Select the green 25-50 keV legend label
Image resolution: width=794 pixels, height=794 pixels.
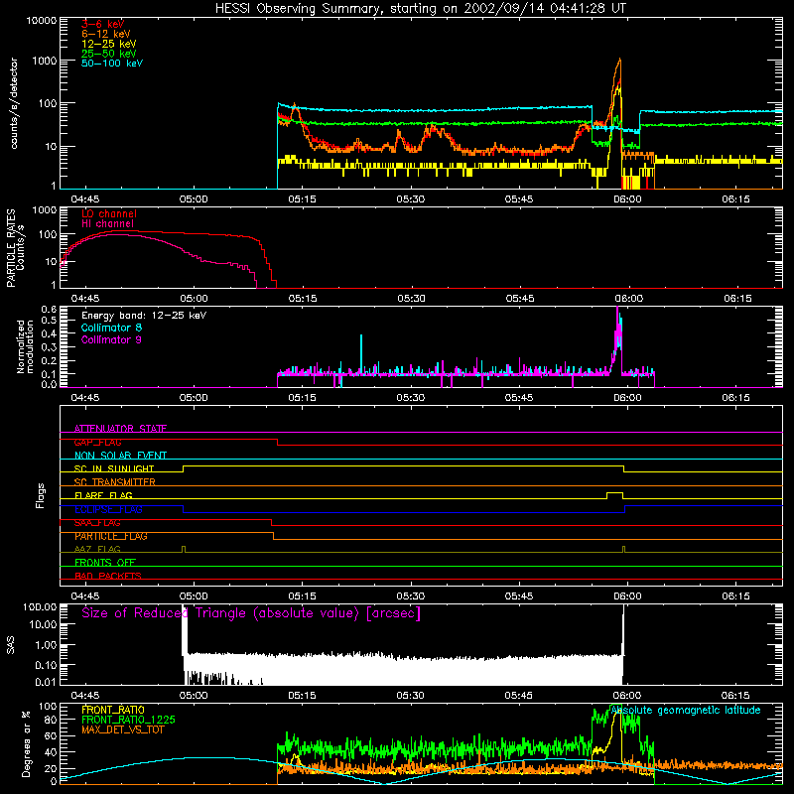109,54
